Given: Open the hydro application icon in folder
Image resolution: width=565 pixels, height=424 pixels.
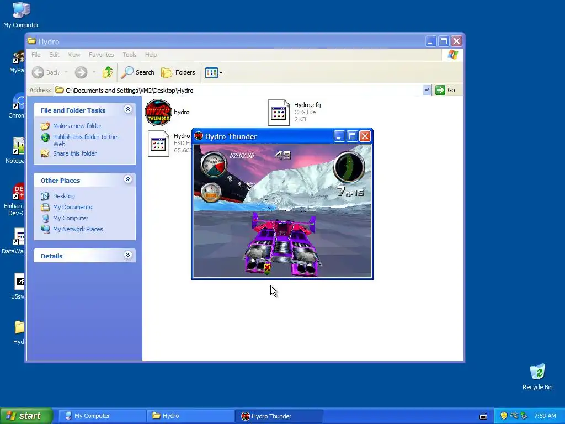Looking at the screenshot, I should tap(158, 113).
